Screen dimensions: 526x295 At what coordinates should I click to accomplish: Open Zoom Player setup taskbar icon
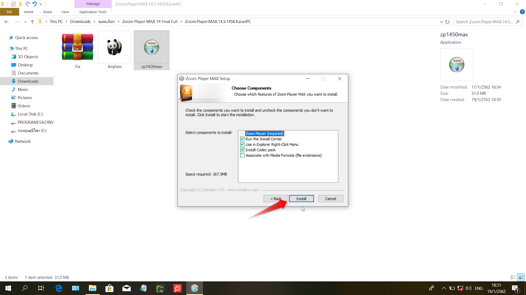coord(195,288)
